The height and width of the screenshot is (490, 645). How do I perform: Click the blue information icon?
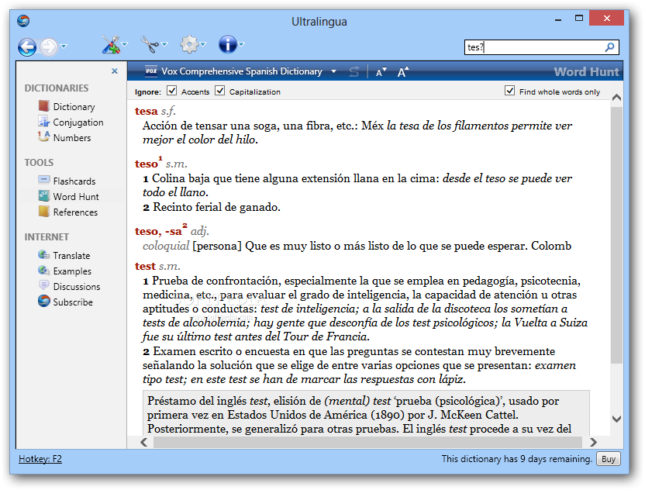227,44
